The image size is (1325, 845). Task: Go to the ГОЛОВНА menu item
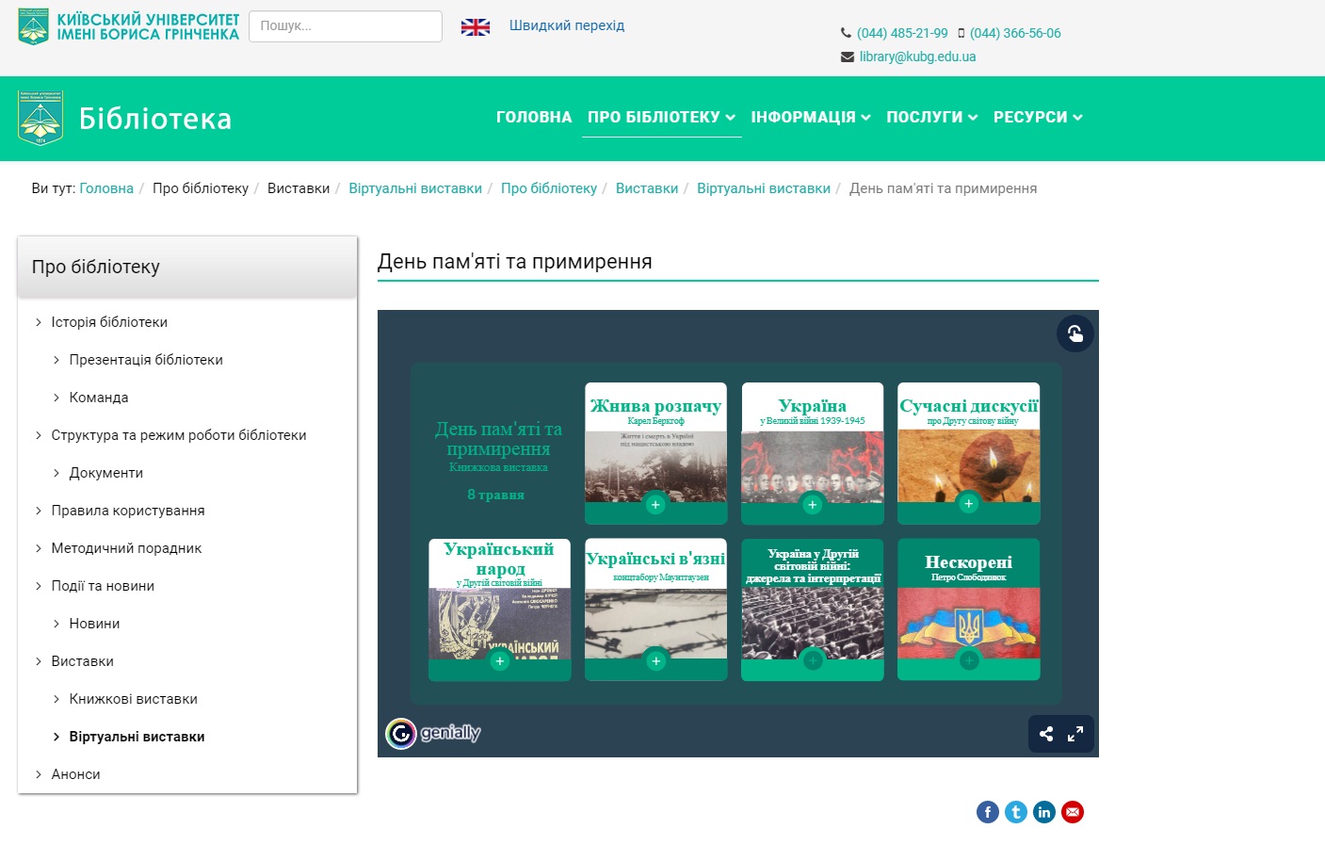pyautogui.click(x=534, y=117)
